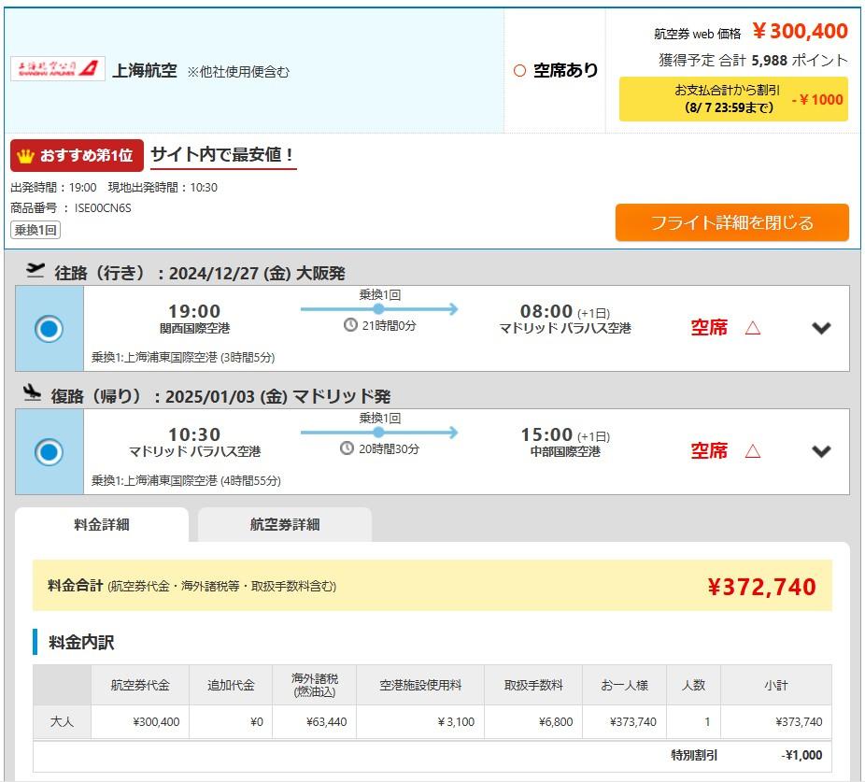The image size is (865, 782).
Task: Expand the return flight details chevron
Action: pos(821,451)
